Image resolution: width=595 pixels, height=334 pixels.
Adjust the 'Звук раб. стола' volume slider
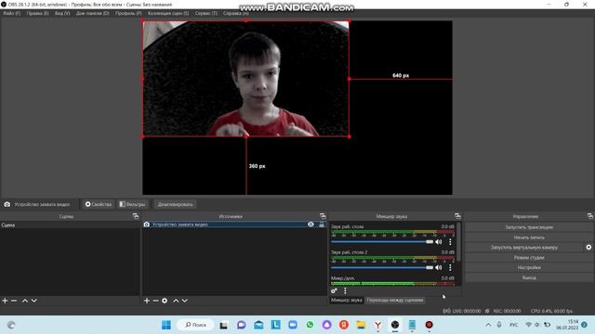(382, 241)
